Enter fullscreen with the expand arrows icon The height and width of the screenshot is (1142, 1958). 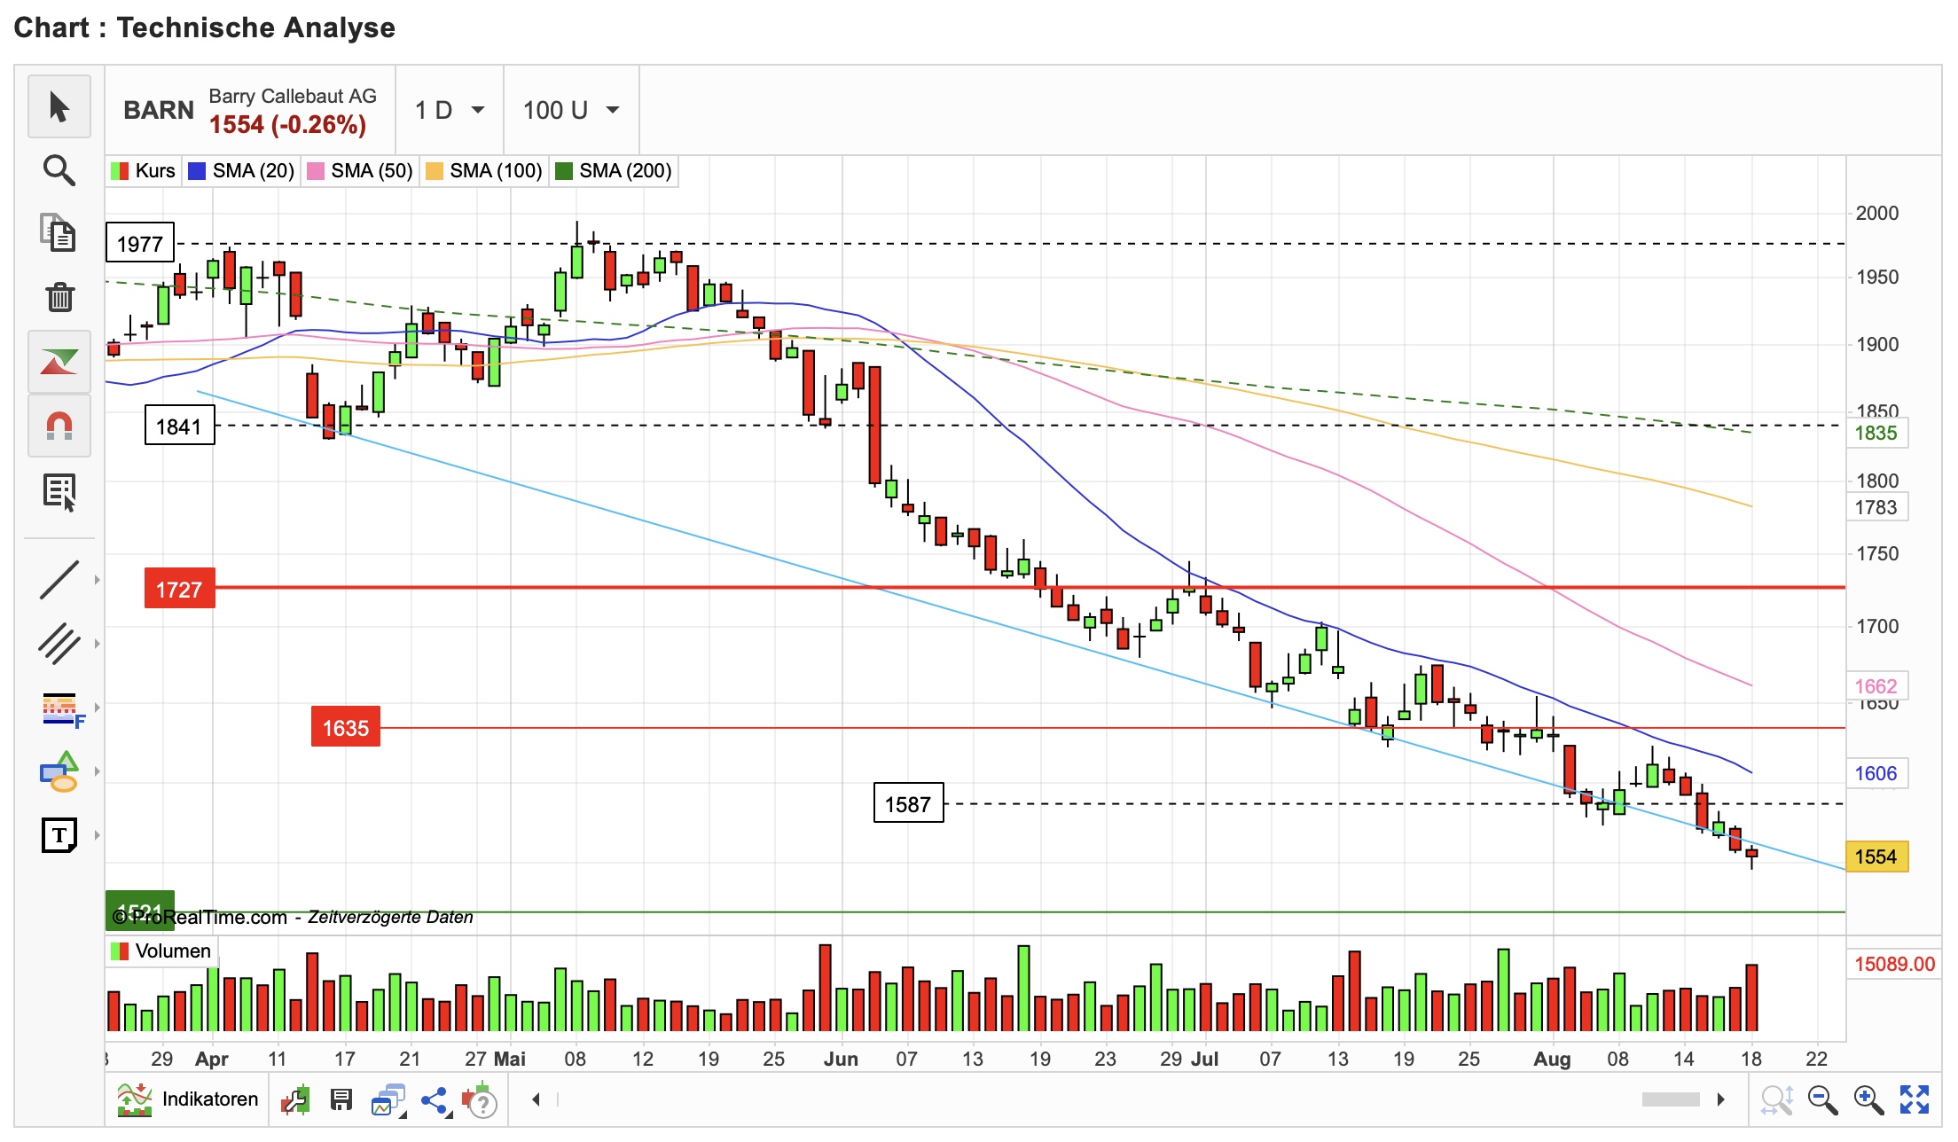coord(1915,1099)
